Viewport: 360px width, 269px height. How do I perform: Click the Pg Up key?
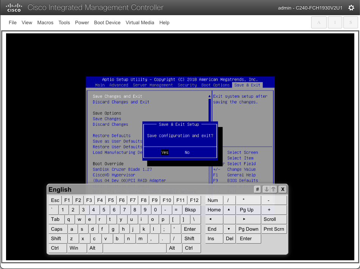pos(248,210)
